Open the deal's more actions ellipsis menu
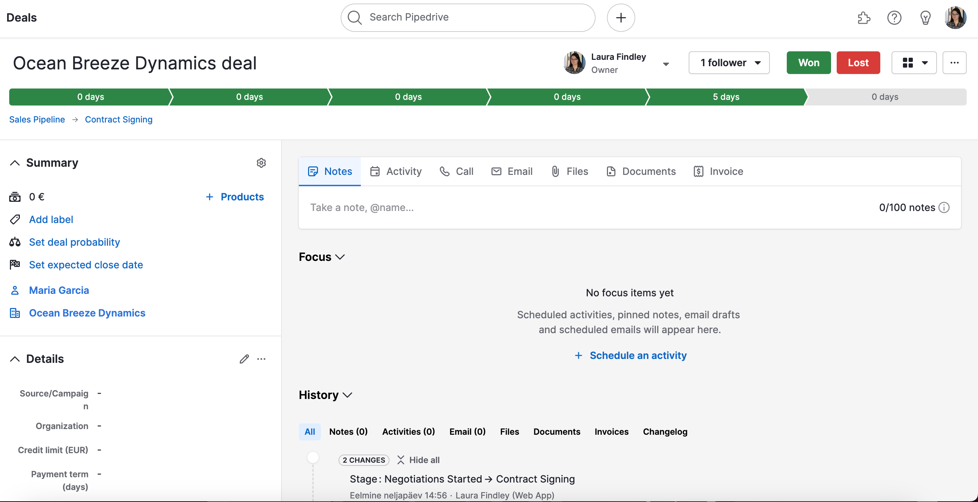The image size is (978, 502). pyautogui.click(x=954, y=63)
